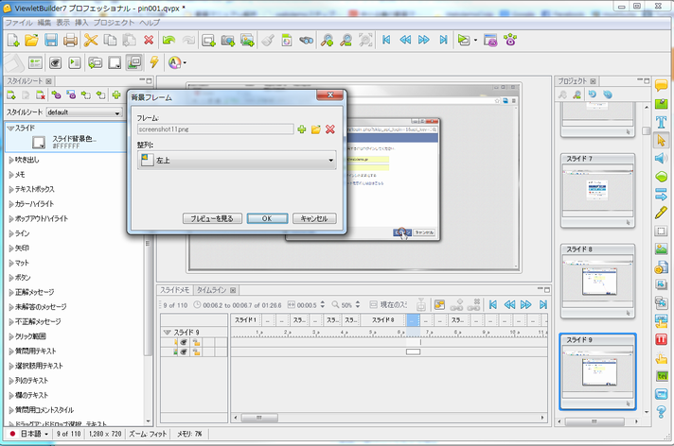Click the printer icon in main toolbar
674x446 pixels.
click(71, 40)
